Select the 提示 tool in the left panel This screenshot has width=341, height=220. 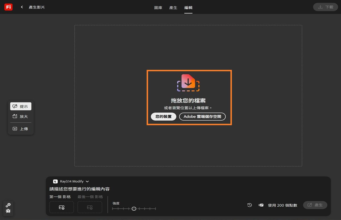[20, 106]
